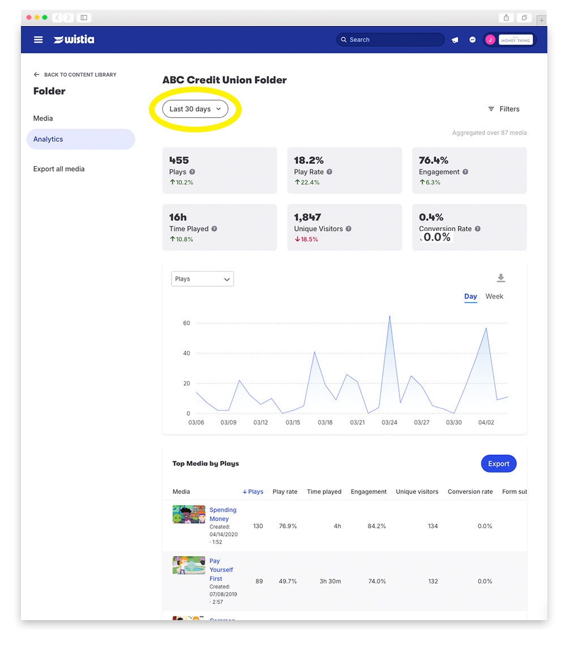Open browser tab overview icon

[525, 18]
